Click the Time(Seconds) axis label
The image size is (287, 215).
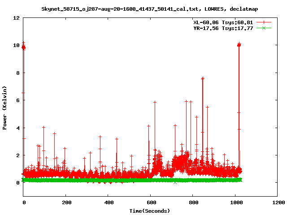(150, 211)
